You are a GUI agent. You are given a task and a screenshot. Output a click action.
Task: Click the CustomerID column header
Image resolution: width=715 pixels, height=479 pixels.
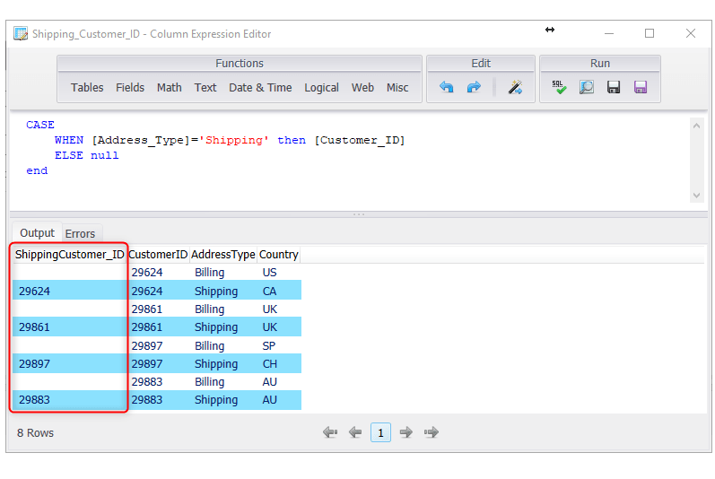click(158, 255)
